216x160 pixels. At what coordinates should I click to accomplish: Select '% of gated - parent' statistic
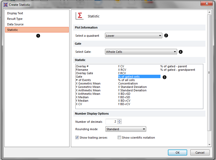173,66
